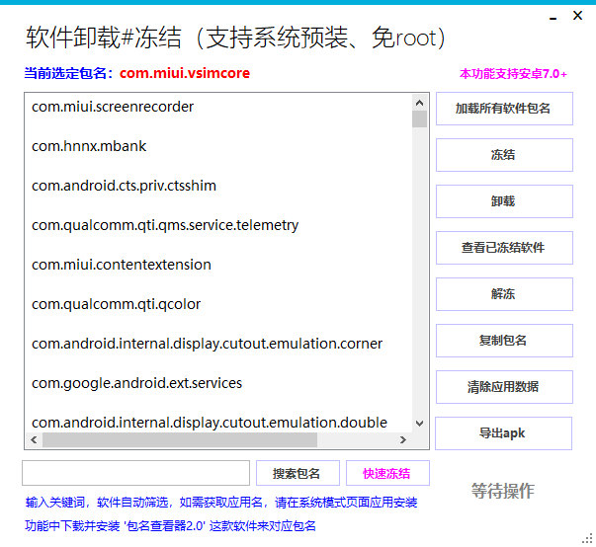Click the pink 快速冻结 button

click(x=387, y=473)
